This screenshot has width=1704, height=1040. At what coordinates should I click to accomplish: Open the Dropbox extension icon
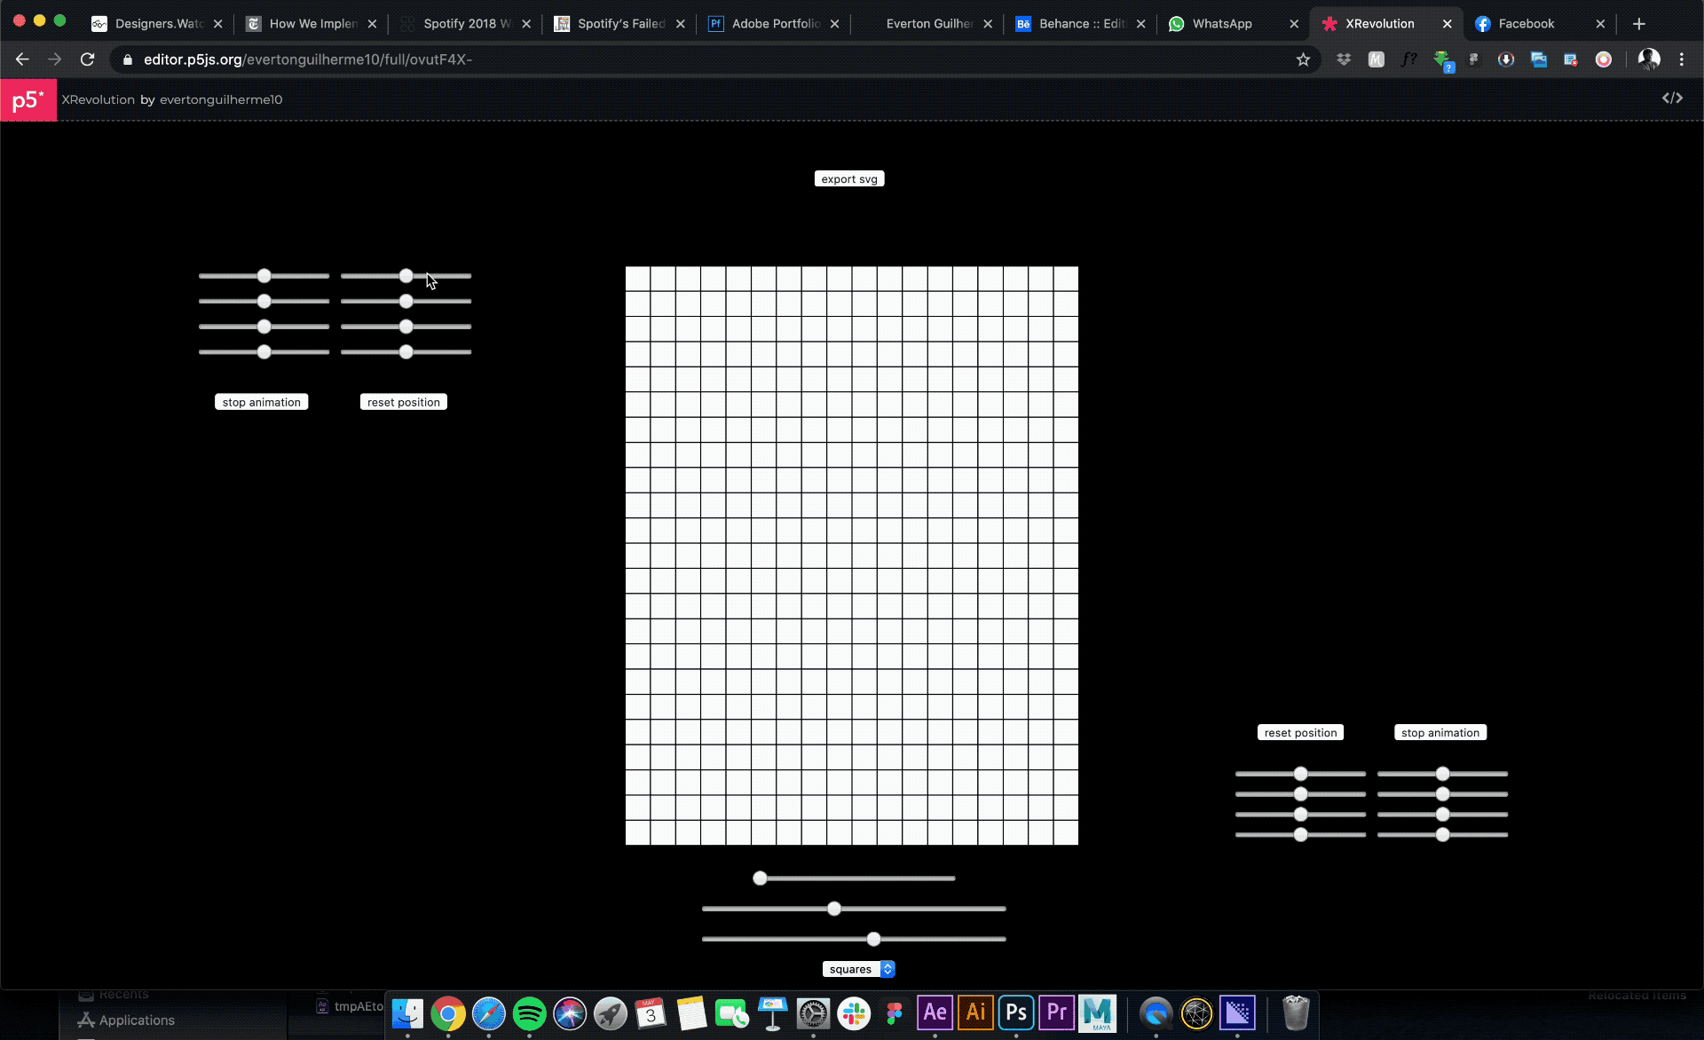(1344, 59)
